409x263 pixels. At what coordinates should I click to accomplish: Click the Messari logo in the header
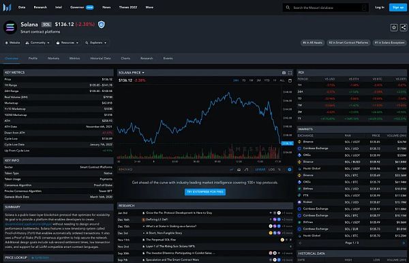[x=7, y=7]
